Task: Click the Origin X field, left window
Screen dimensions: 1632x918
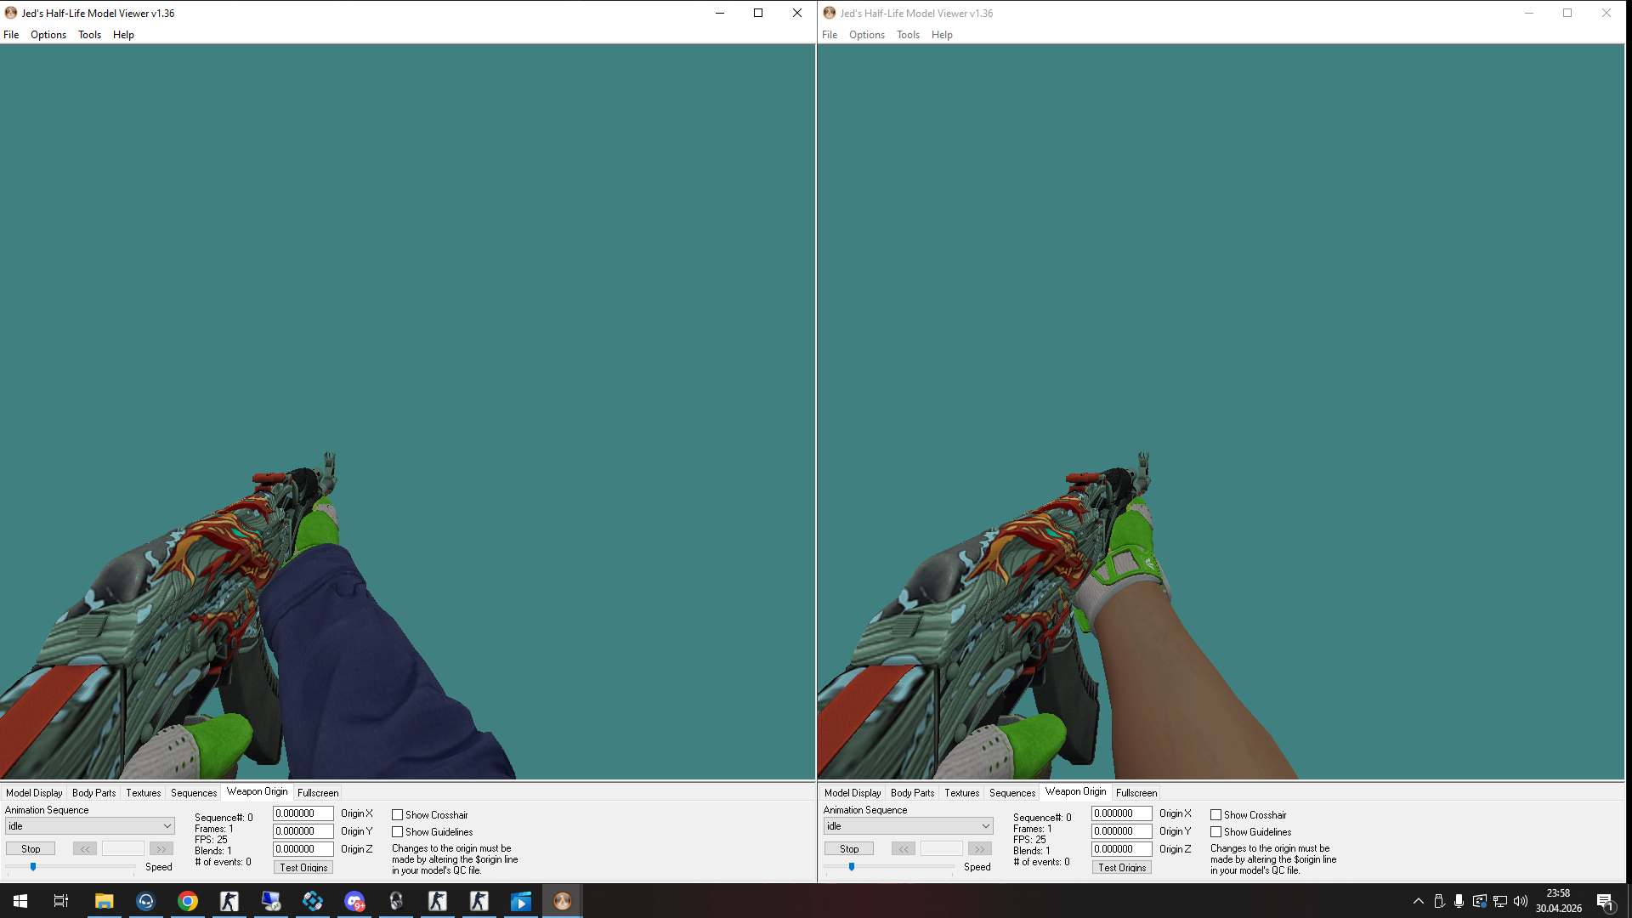Action: click(303, 814)
